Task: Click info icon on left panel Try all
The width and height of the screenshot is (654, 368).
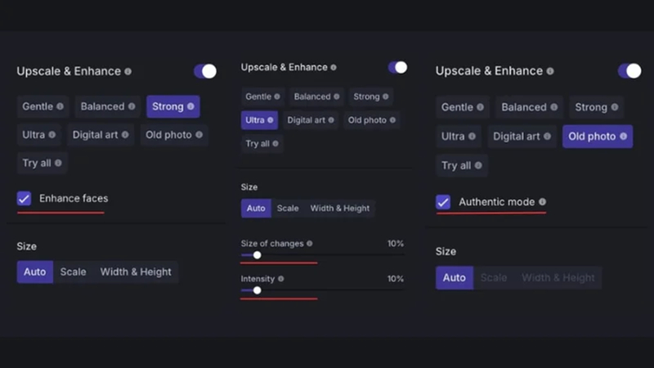Action: point(58,163)
